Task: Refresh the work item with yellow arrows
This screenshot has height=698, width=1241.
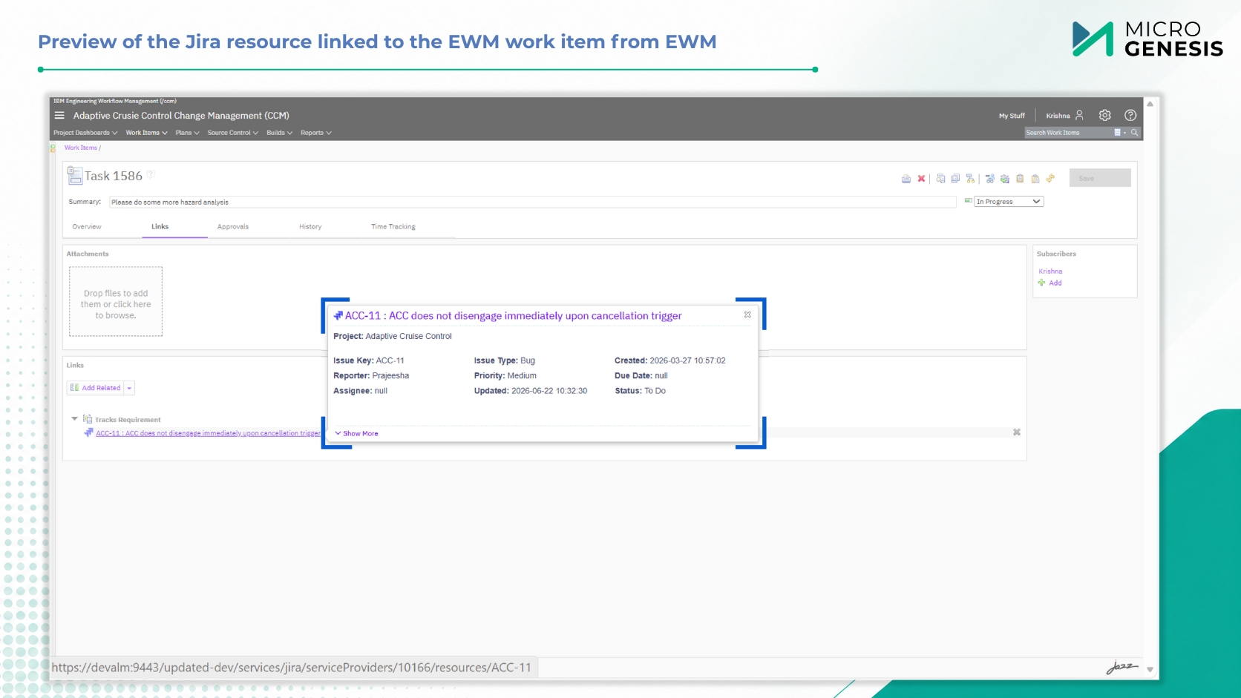Action: pos(1050,179)
